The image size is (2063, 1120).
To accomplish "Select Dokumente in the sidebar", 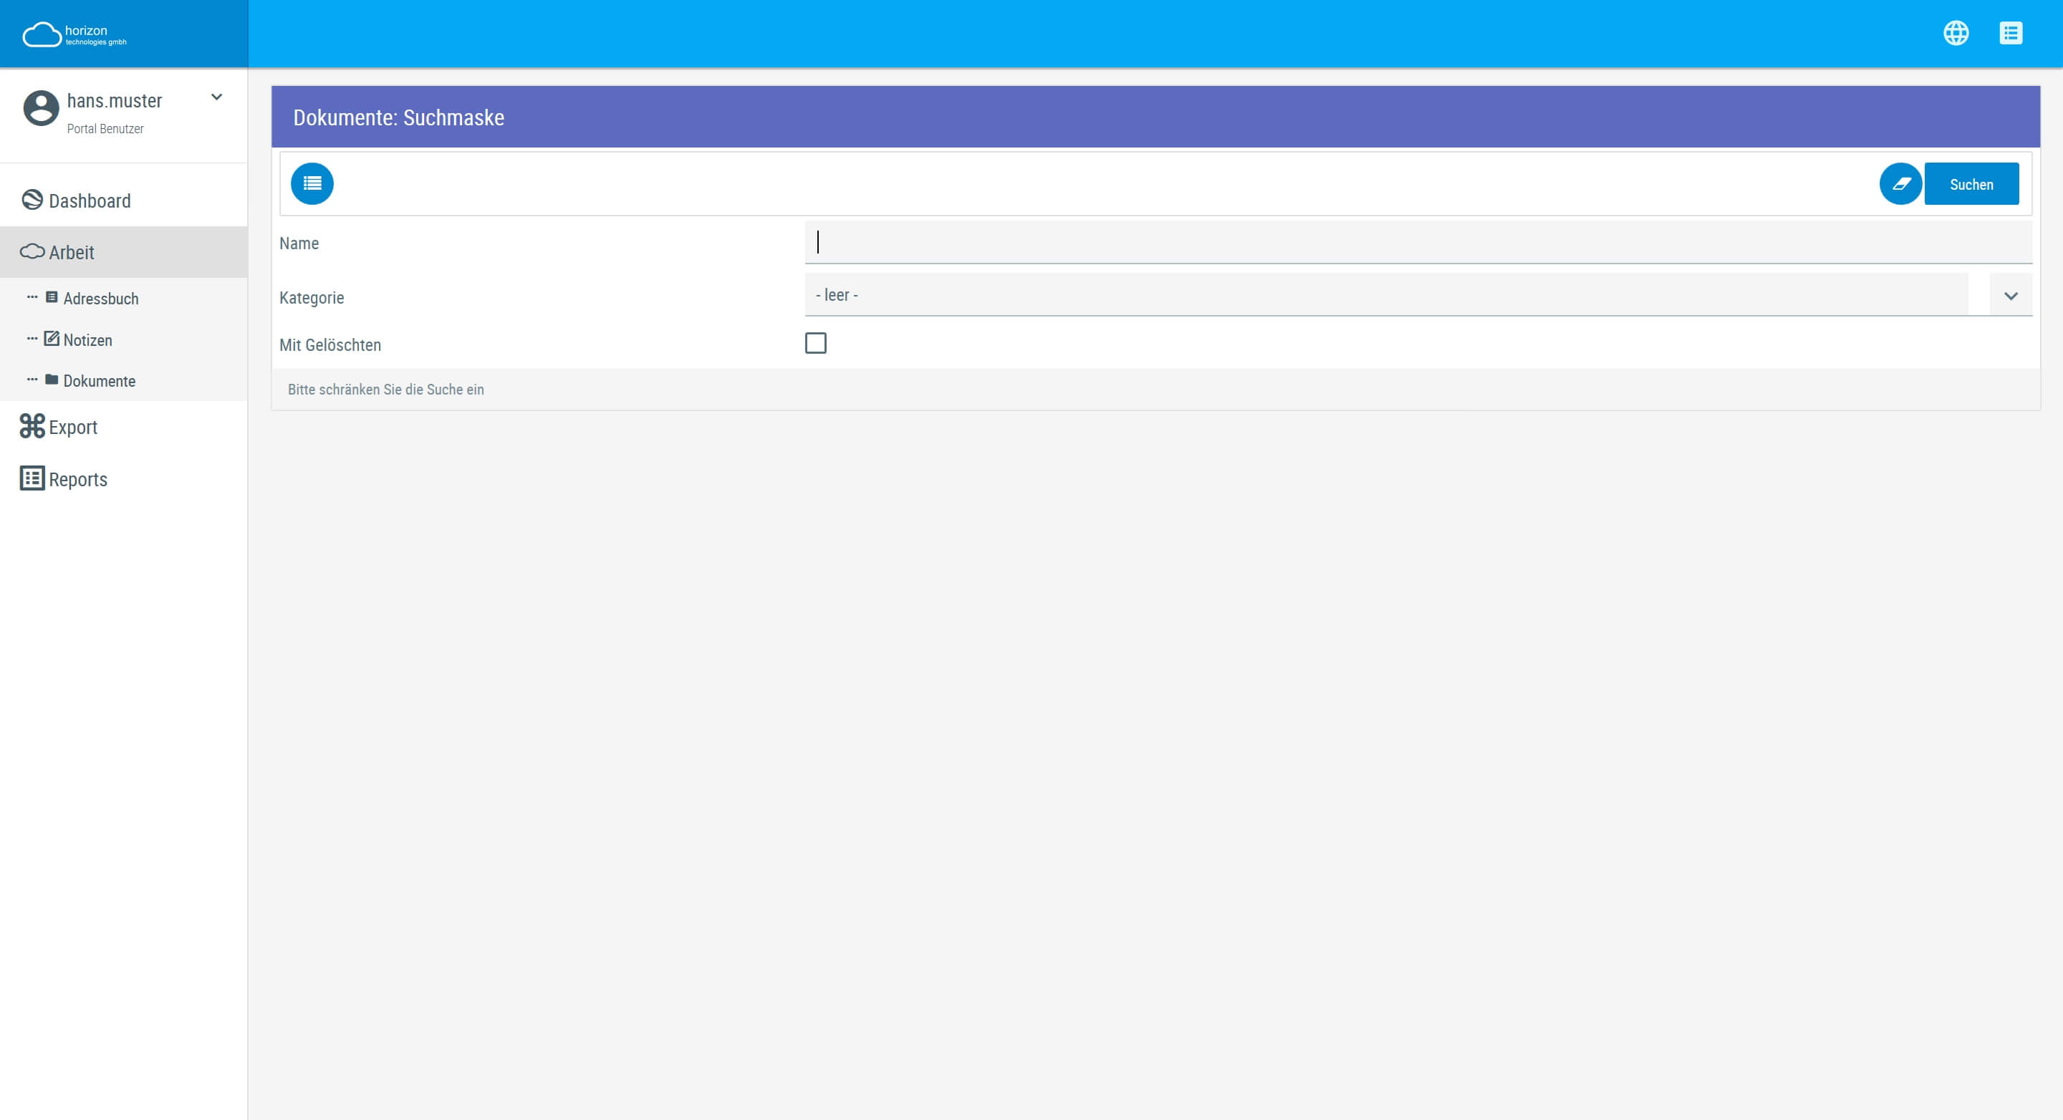I will (x=100, y=381).
